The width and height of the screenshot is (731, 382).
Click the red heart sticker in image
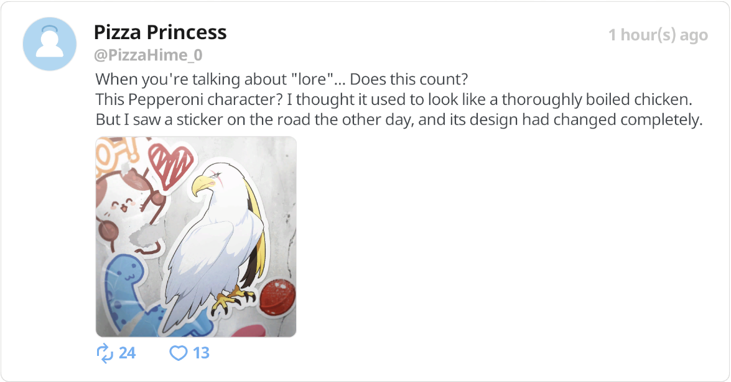click(171, 166)
